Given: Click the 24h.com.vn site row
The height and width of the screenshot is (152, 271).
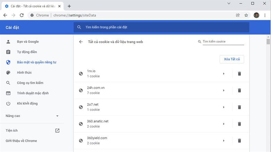Looking at the screenshot, I should coord(162,91).
